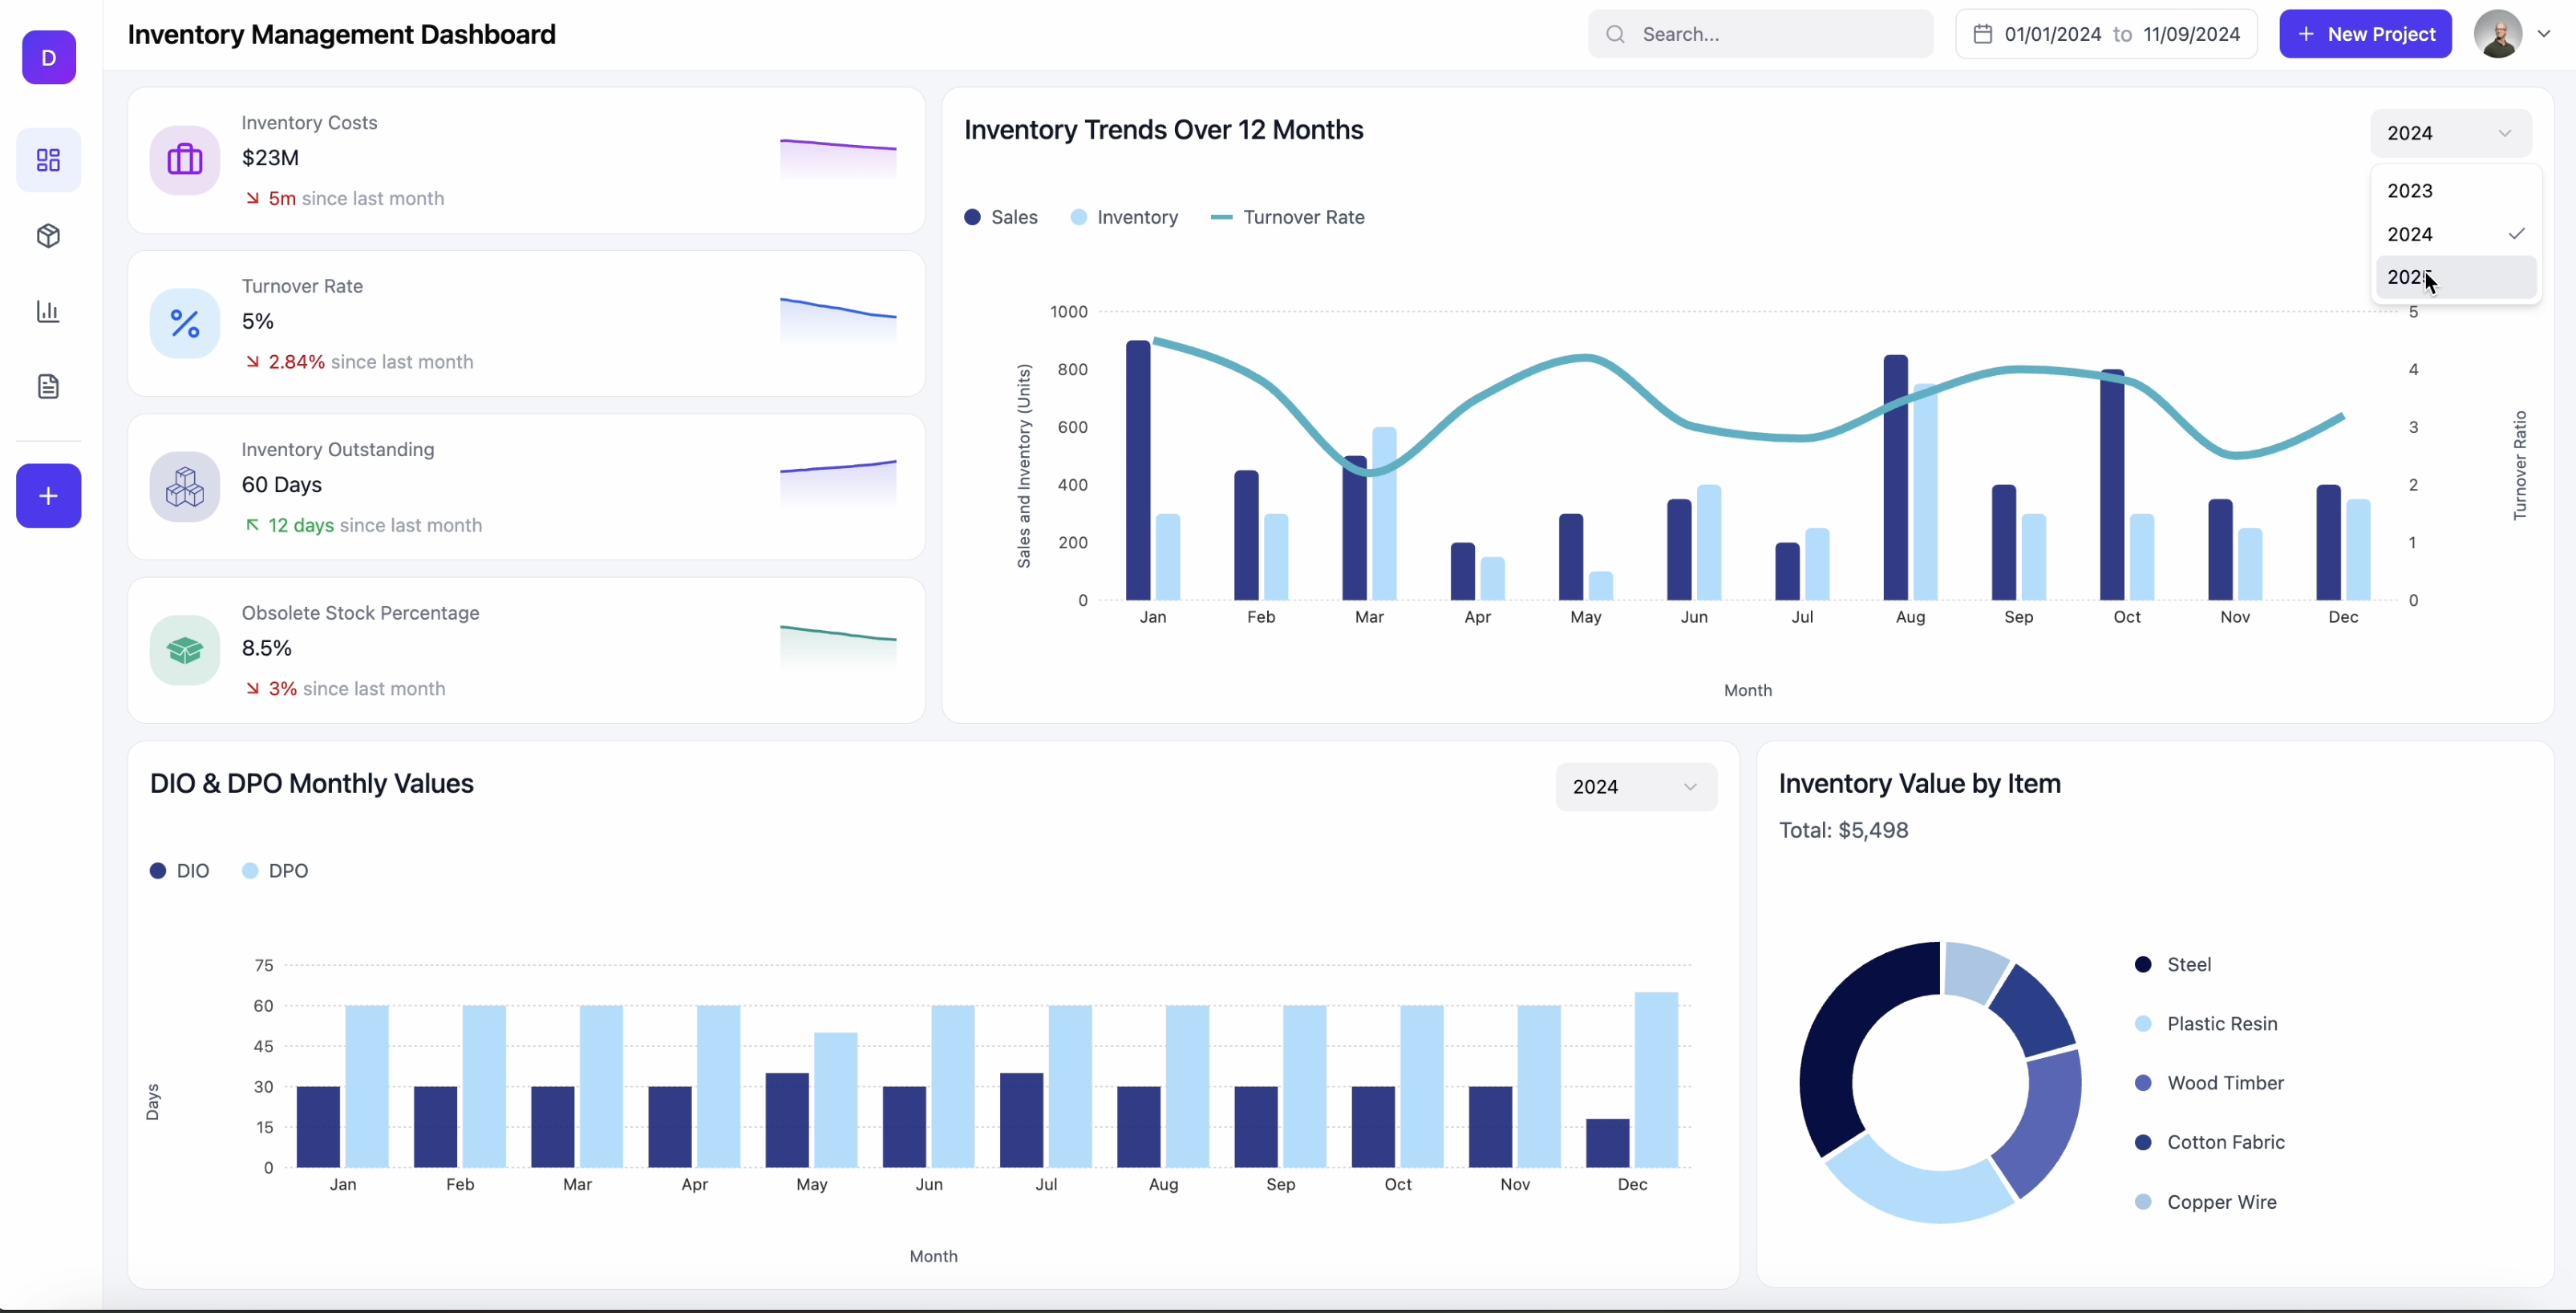Toggle the Copper Wire legend entry
2576x1313 pixels.
tap(2206, 1202)
